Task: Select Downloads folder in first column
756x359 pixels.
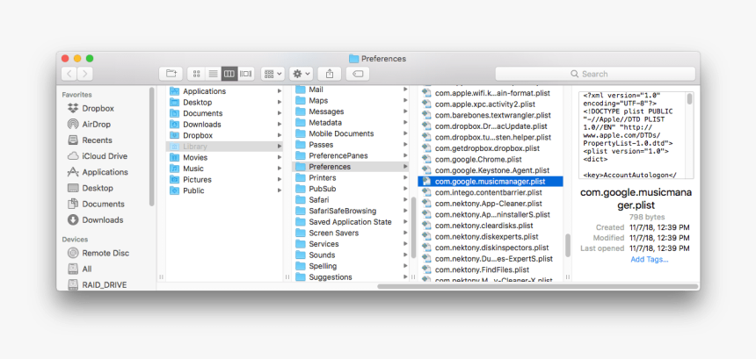Action: coord(225,124)
